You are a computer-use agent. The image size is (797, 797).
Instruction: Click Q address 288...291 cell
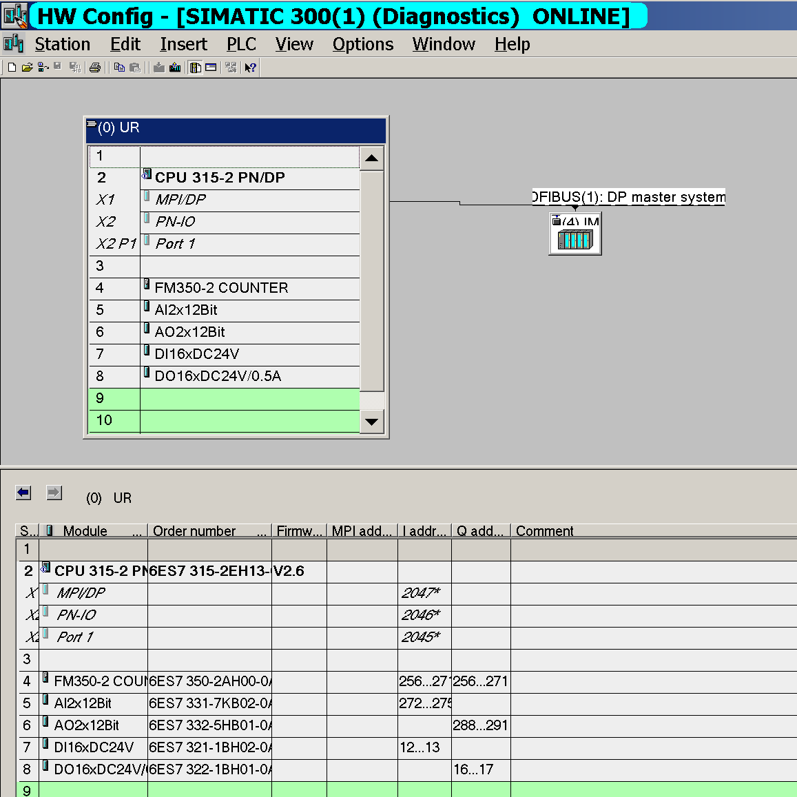(x=481, y=725)
